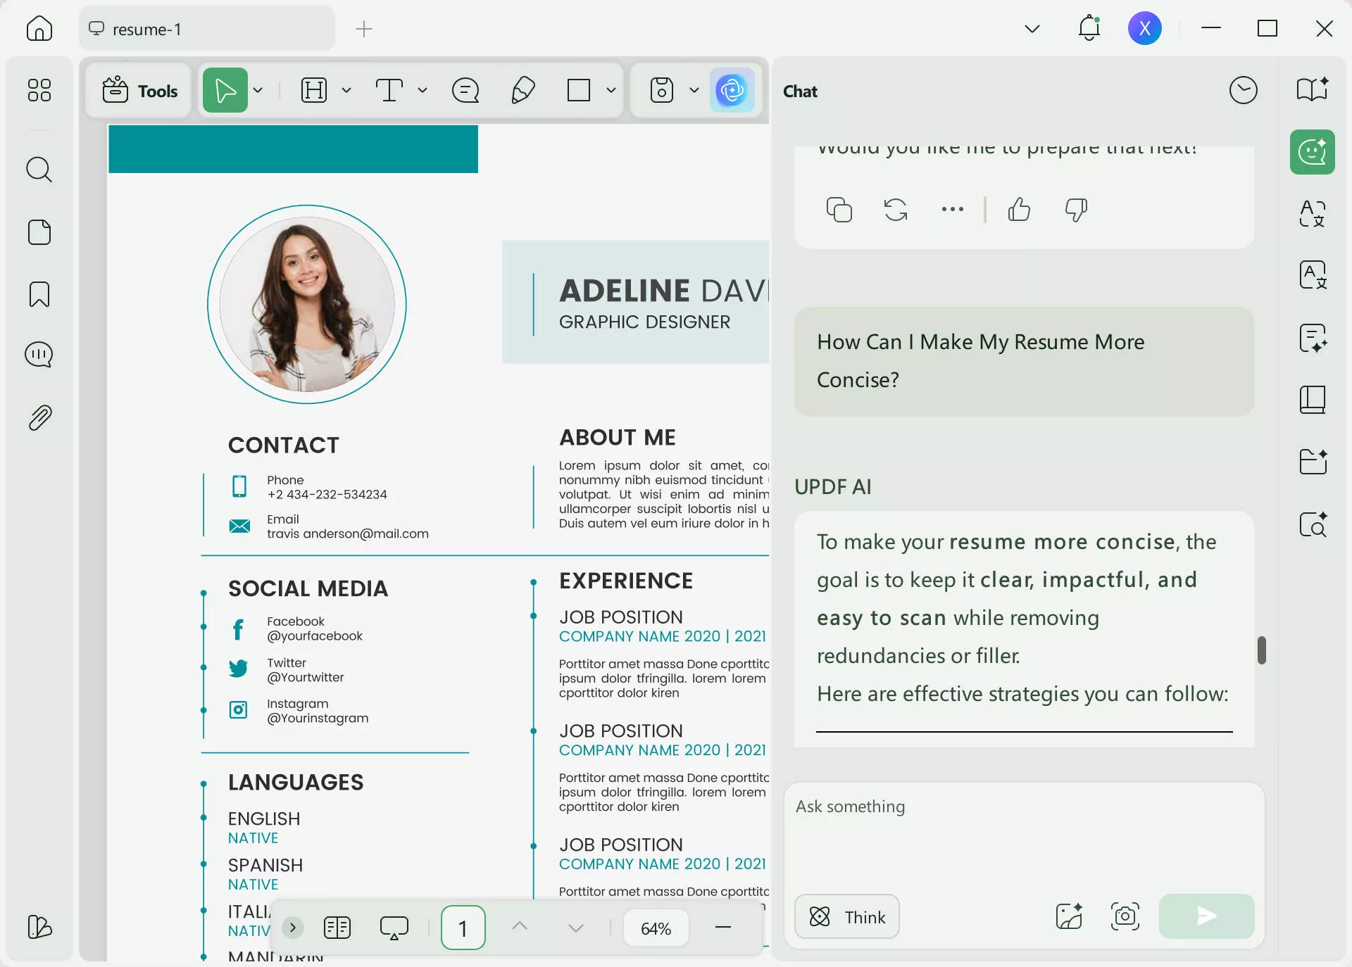Take a screenshot to ask AI about
The image size is (1352, 967).
pyautogui.click(x=1124, y=916)
